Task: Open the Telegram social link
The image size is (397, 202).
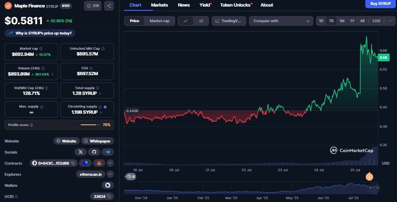Action: click(x=108, y=152)
